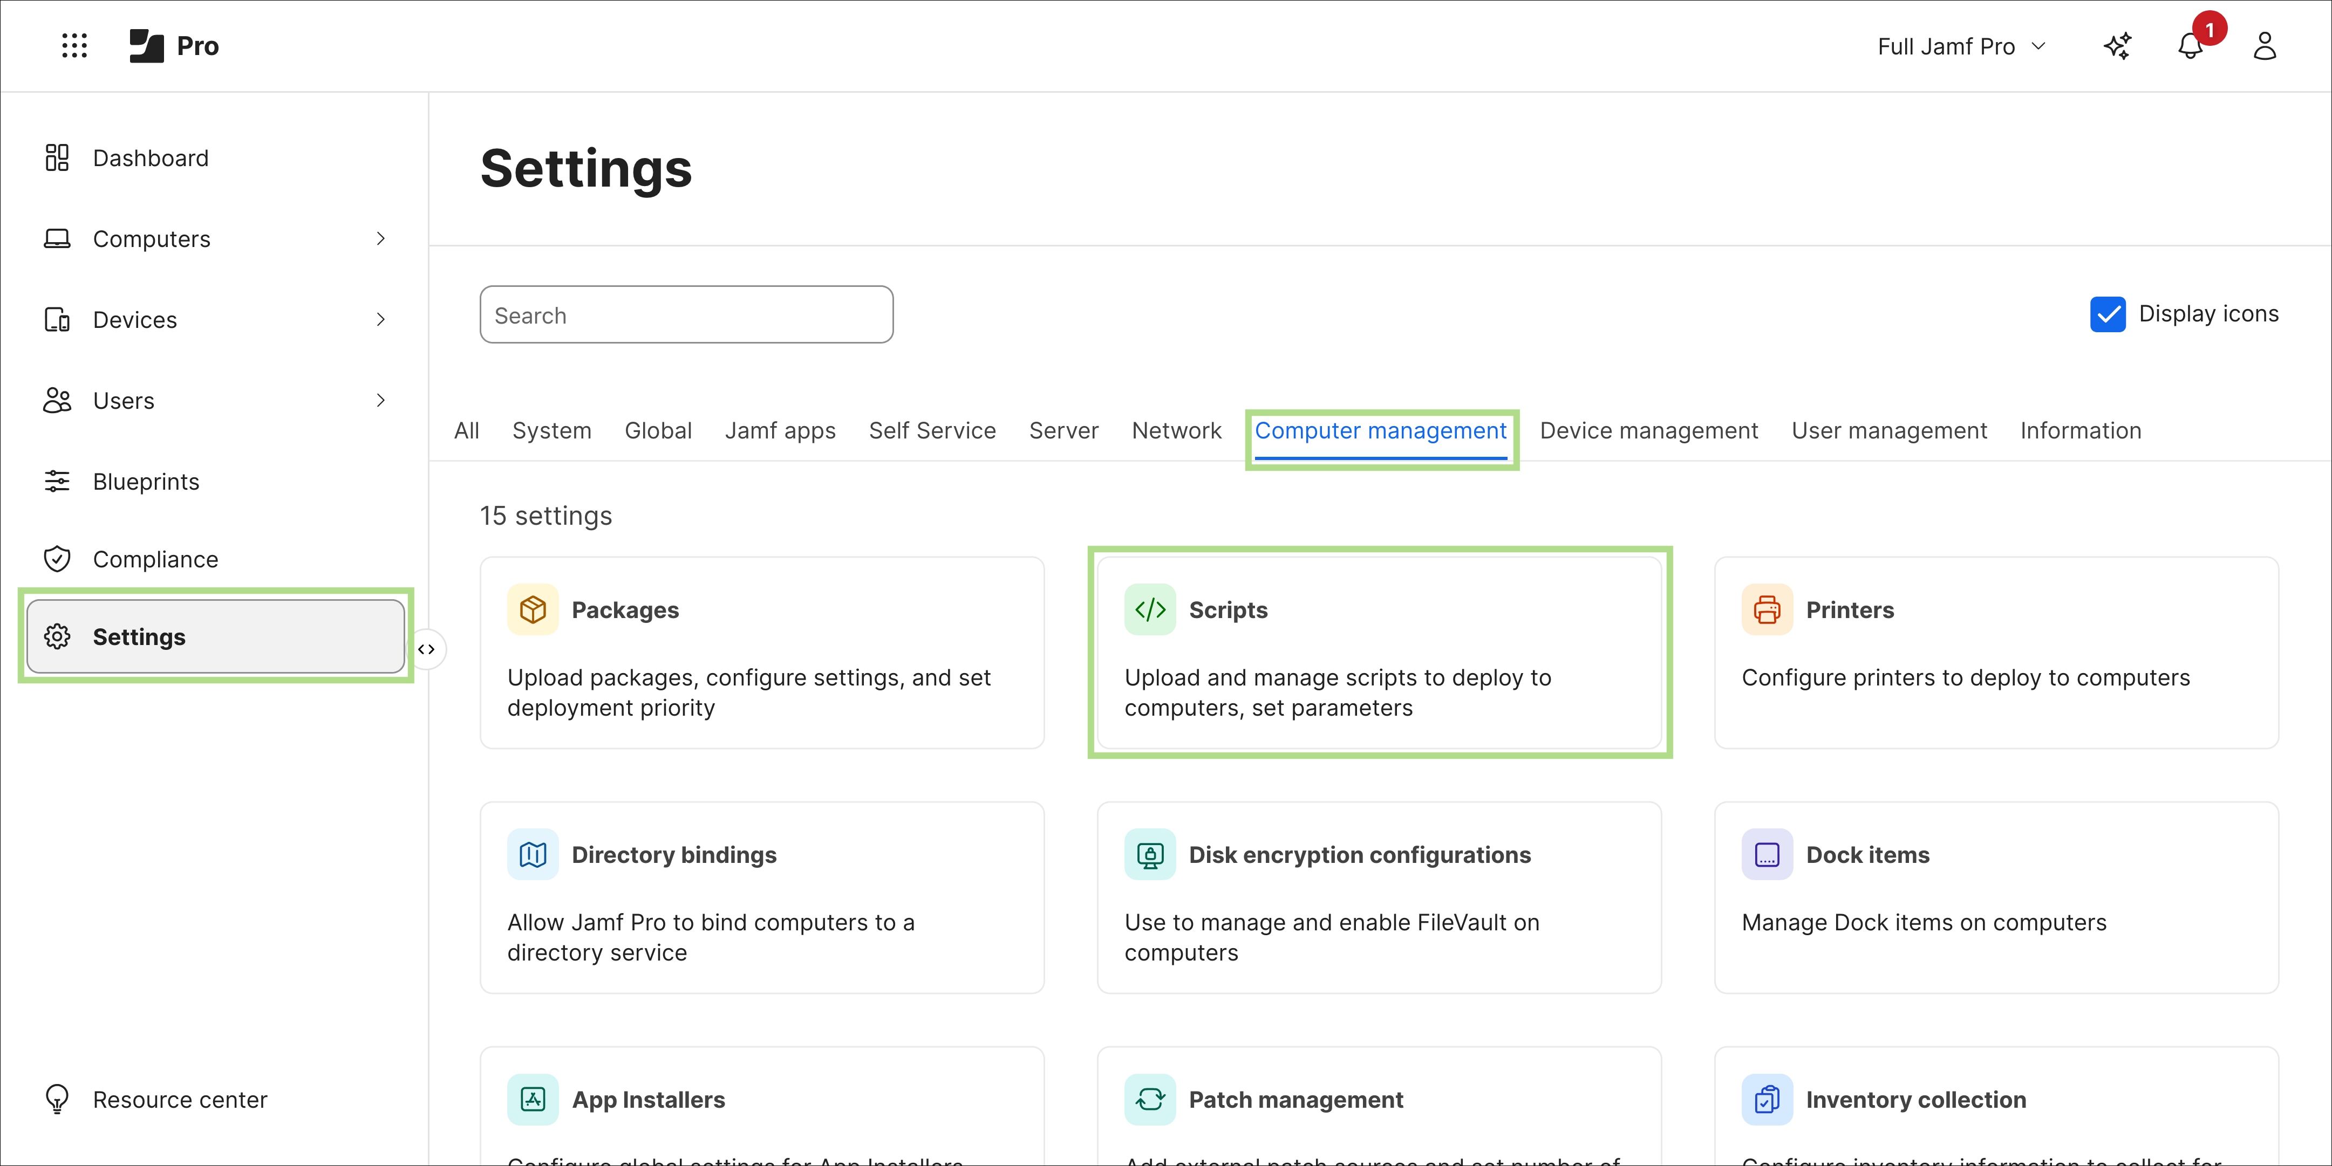Switch to the System tab

pos(551,430)
